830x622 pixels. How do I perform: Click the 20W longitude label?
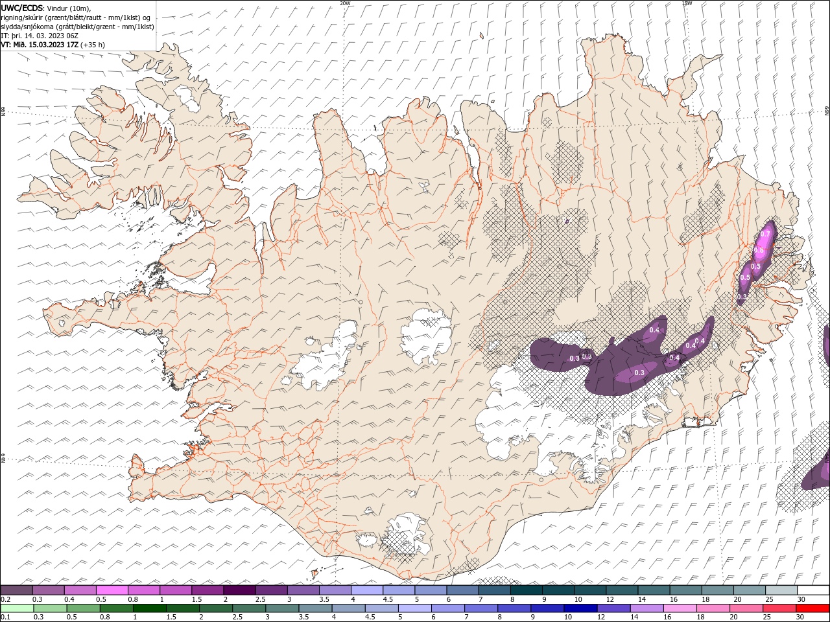(x=345, y=3)
